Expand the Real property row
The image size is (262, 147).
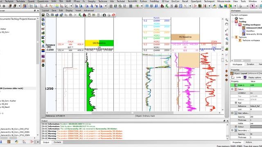coord(236,102)
